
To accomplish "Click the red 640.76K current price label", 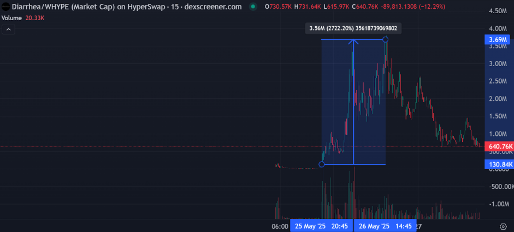I will point(499,146).
